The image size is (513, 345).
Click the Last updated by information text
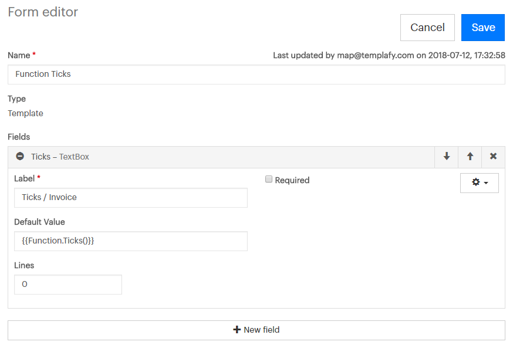tap(389, 55)
